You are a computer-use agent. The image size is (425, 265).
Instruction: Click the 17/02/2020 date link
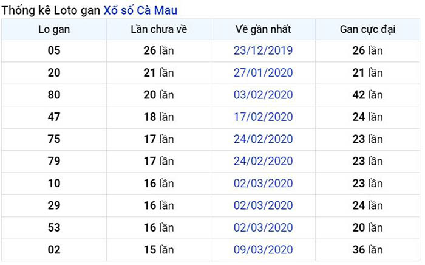pos(263,117)
